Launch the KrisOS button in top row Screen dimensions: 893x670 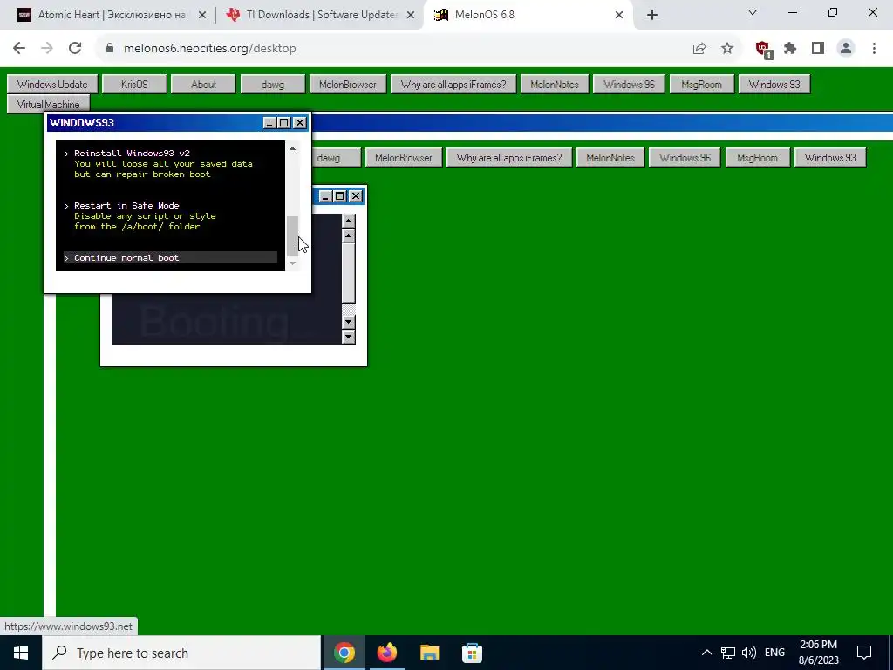point(134,85)
